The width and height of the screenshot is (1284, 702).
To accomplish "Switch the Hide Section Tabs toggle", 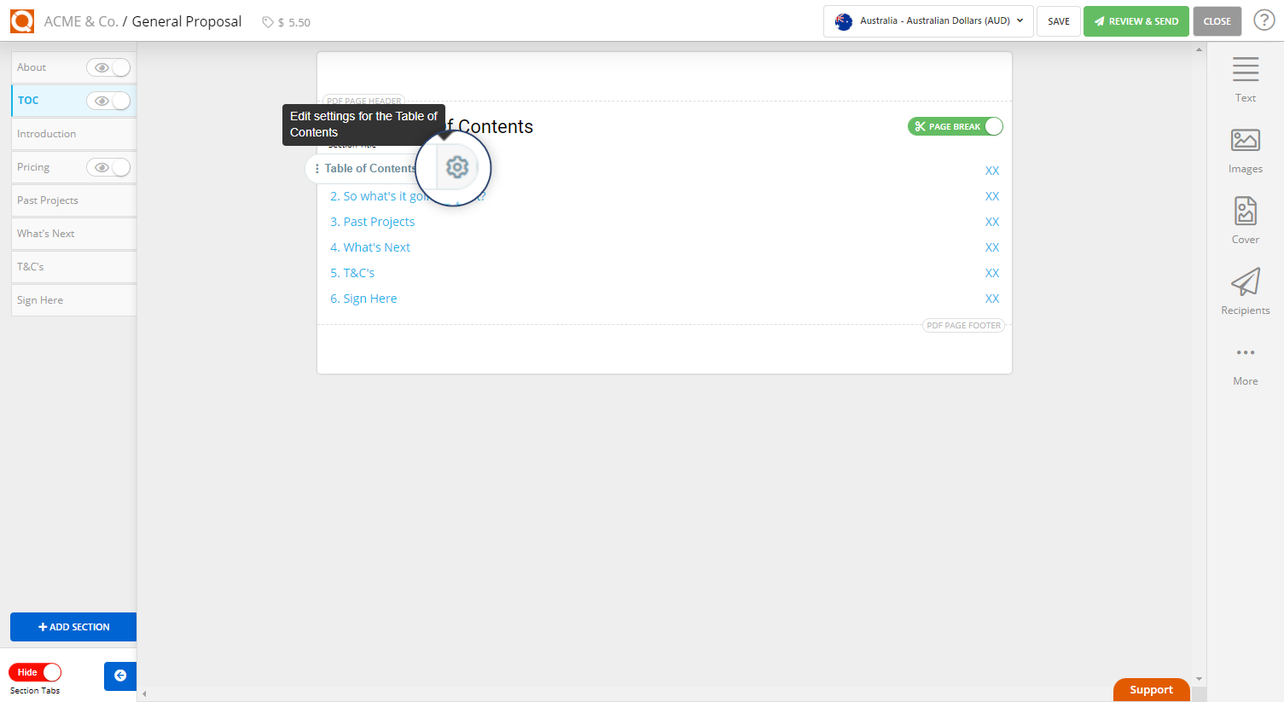I will click(x=35, y=672).
